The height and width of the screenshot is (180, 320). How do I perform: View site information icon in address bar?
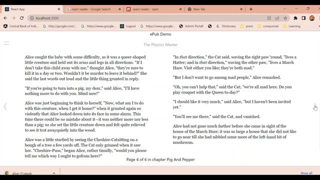tap(32, 18)
